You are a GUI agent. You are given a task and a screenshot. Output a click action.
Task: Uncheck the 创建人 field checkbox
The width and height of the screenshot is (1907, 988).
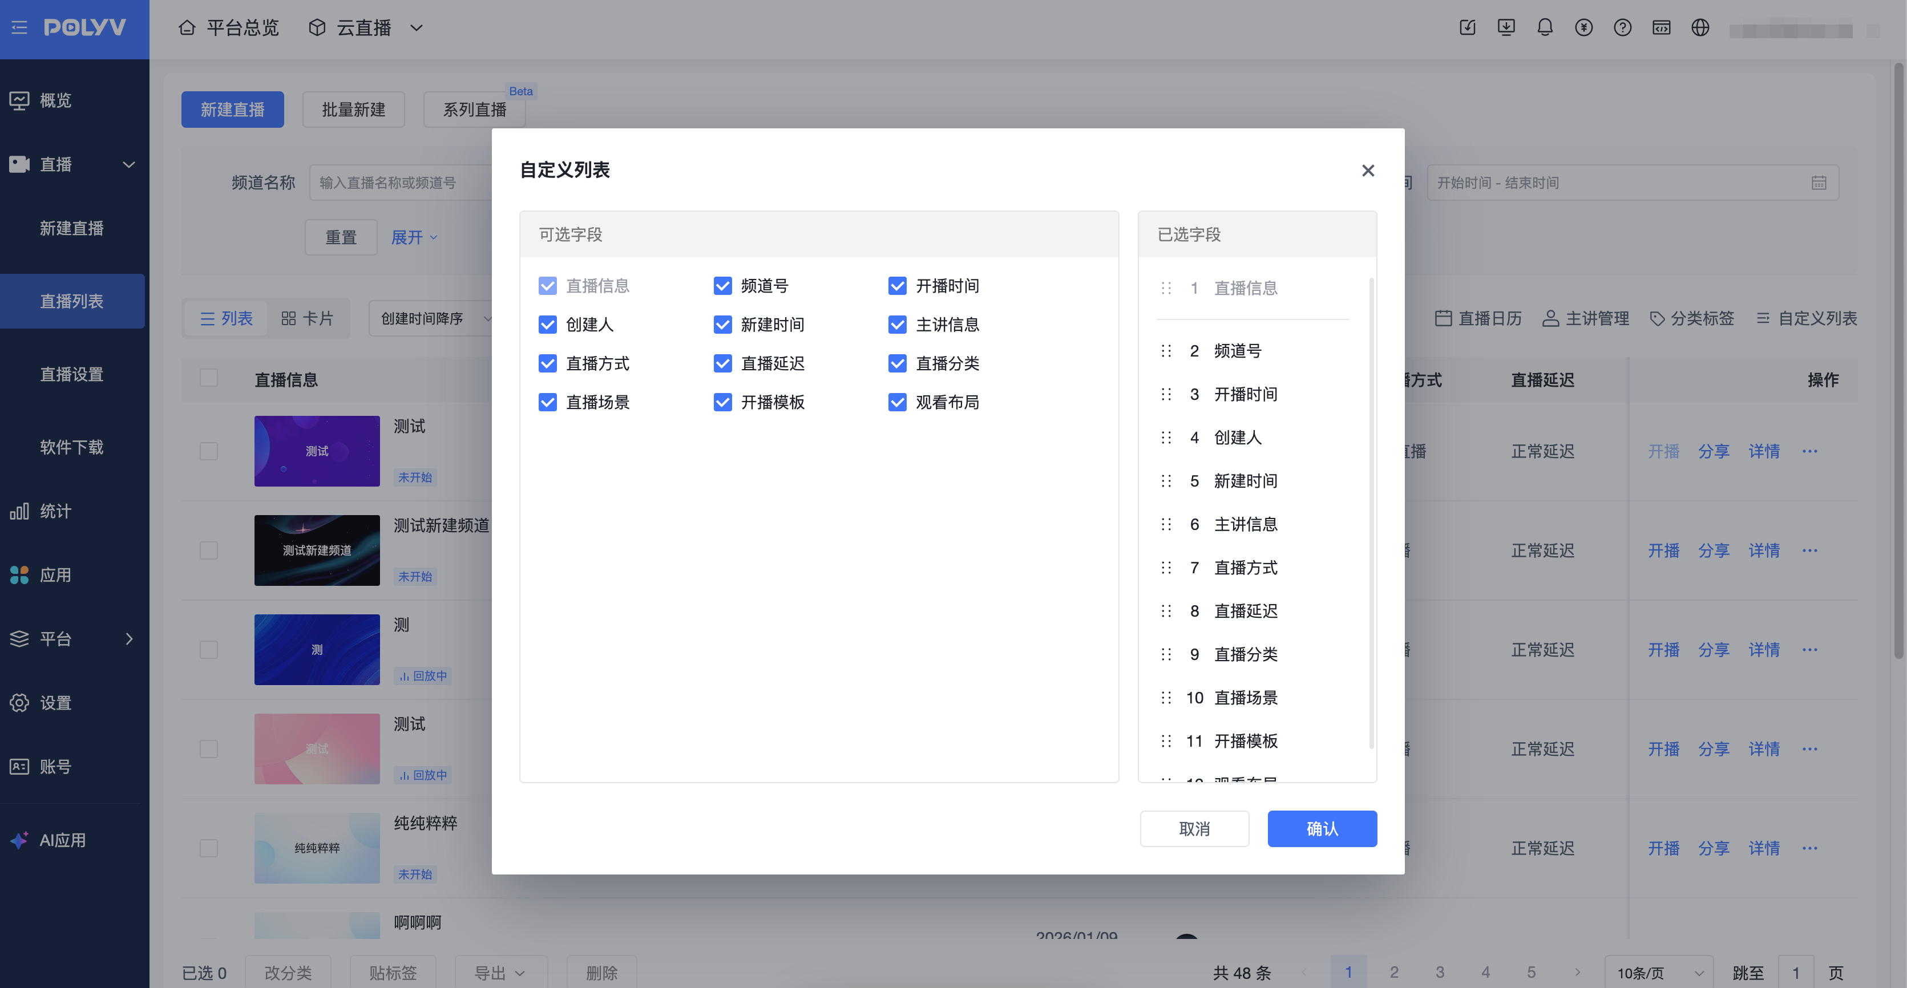tap(548, 325)
